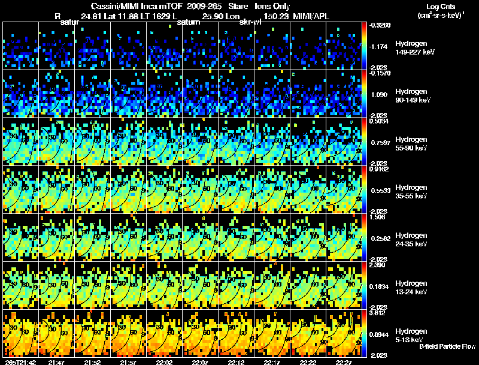
Task: Click the Log Cnts units heading
Action: [441, 11]
